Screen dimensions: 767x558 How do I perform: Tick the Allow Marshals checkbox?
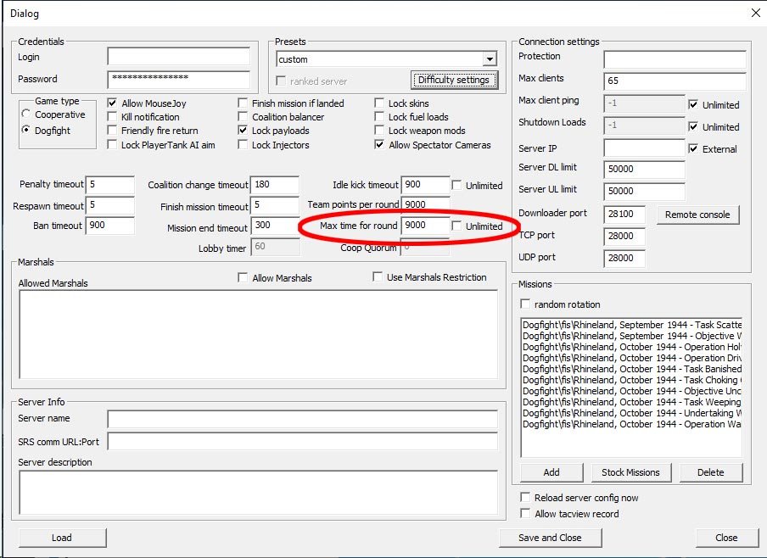click(244, 277)
